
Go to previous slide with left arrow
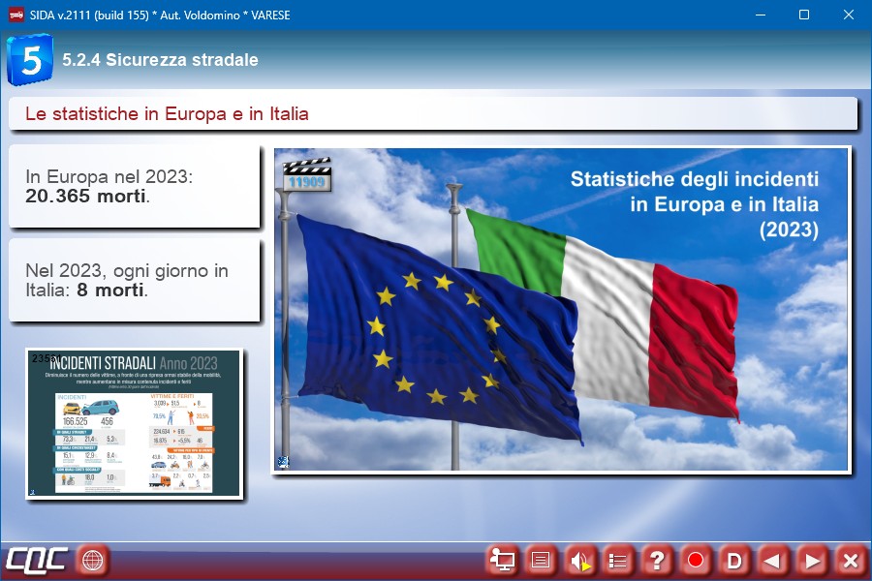(772, 560)
